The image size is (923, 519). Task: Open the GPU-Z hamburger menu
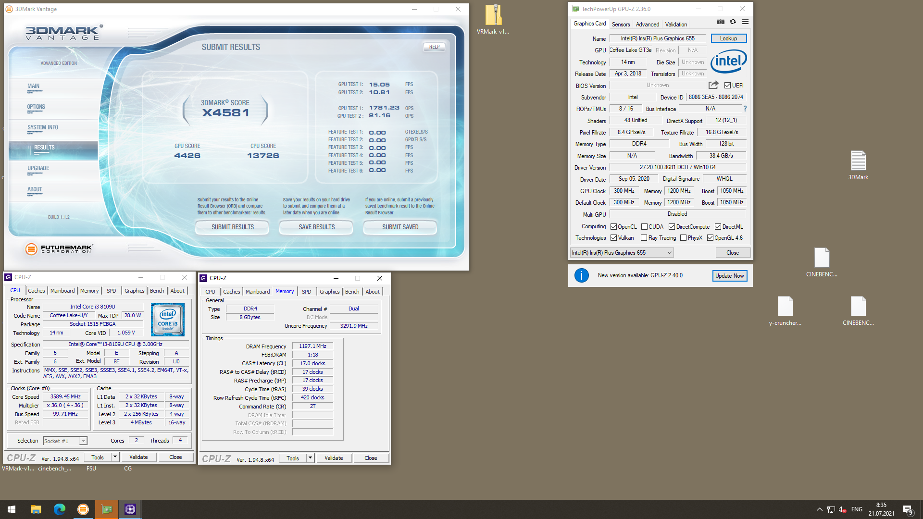pyautogui.click(x=745, y=22)
